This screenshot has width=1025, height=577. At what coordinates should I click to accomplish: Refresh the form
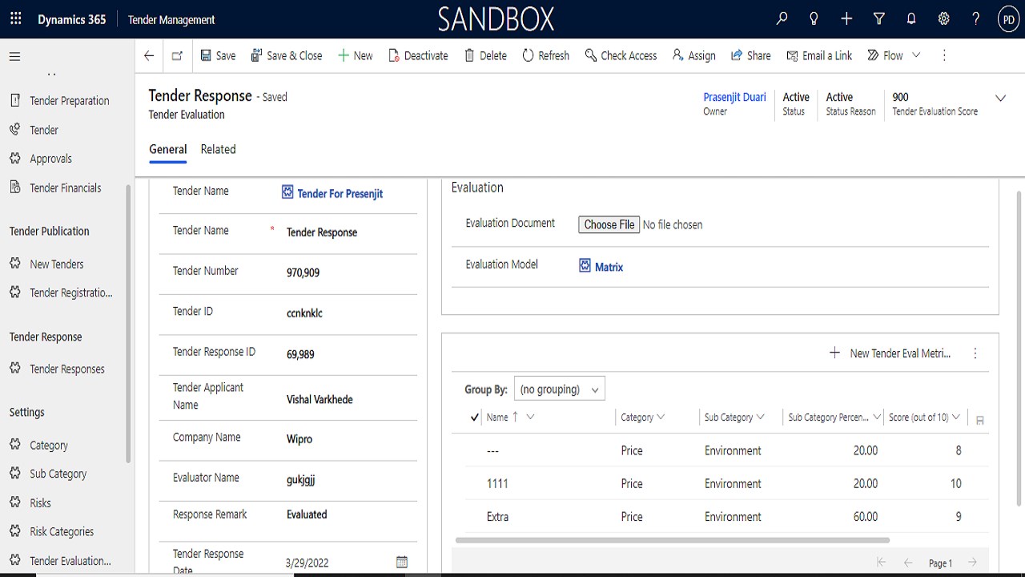tap(545, 55)
